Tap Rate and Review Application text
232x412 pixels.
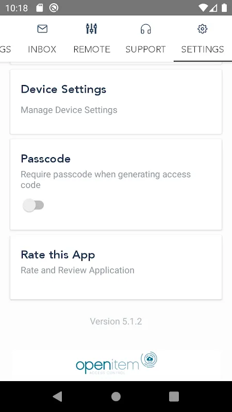78,270
